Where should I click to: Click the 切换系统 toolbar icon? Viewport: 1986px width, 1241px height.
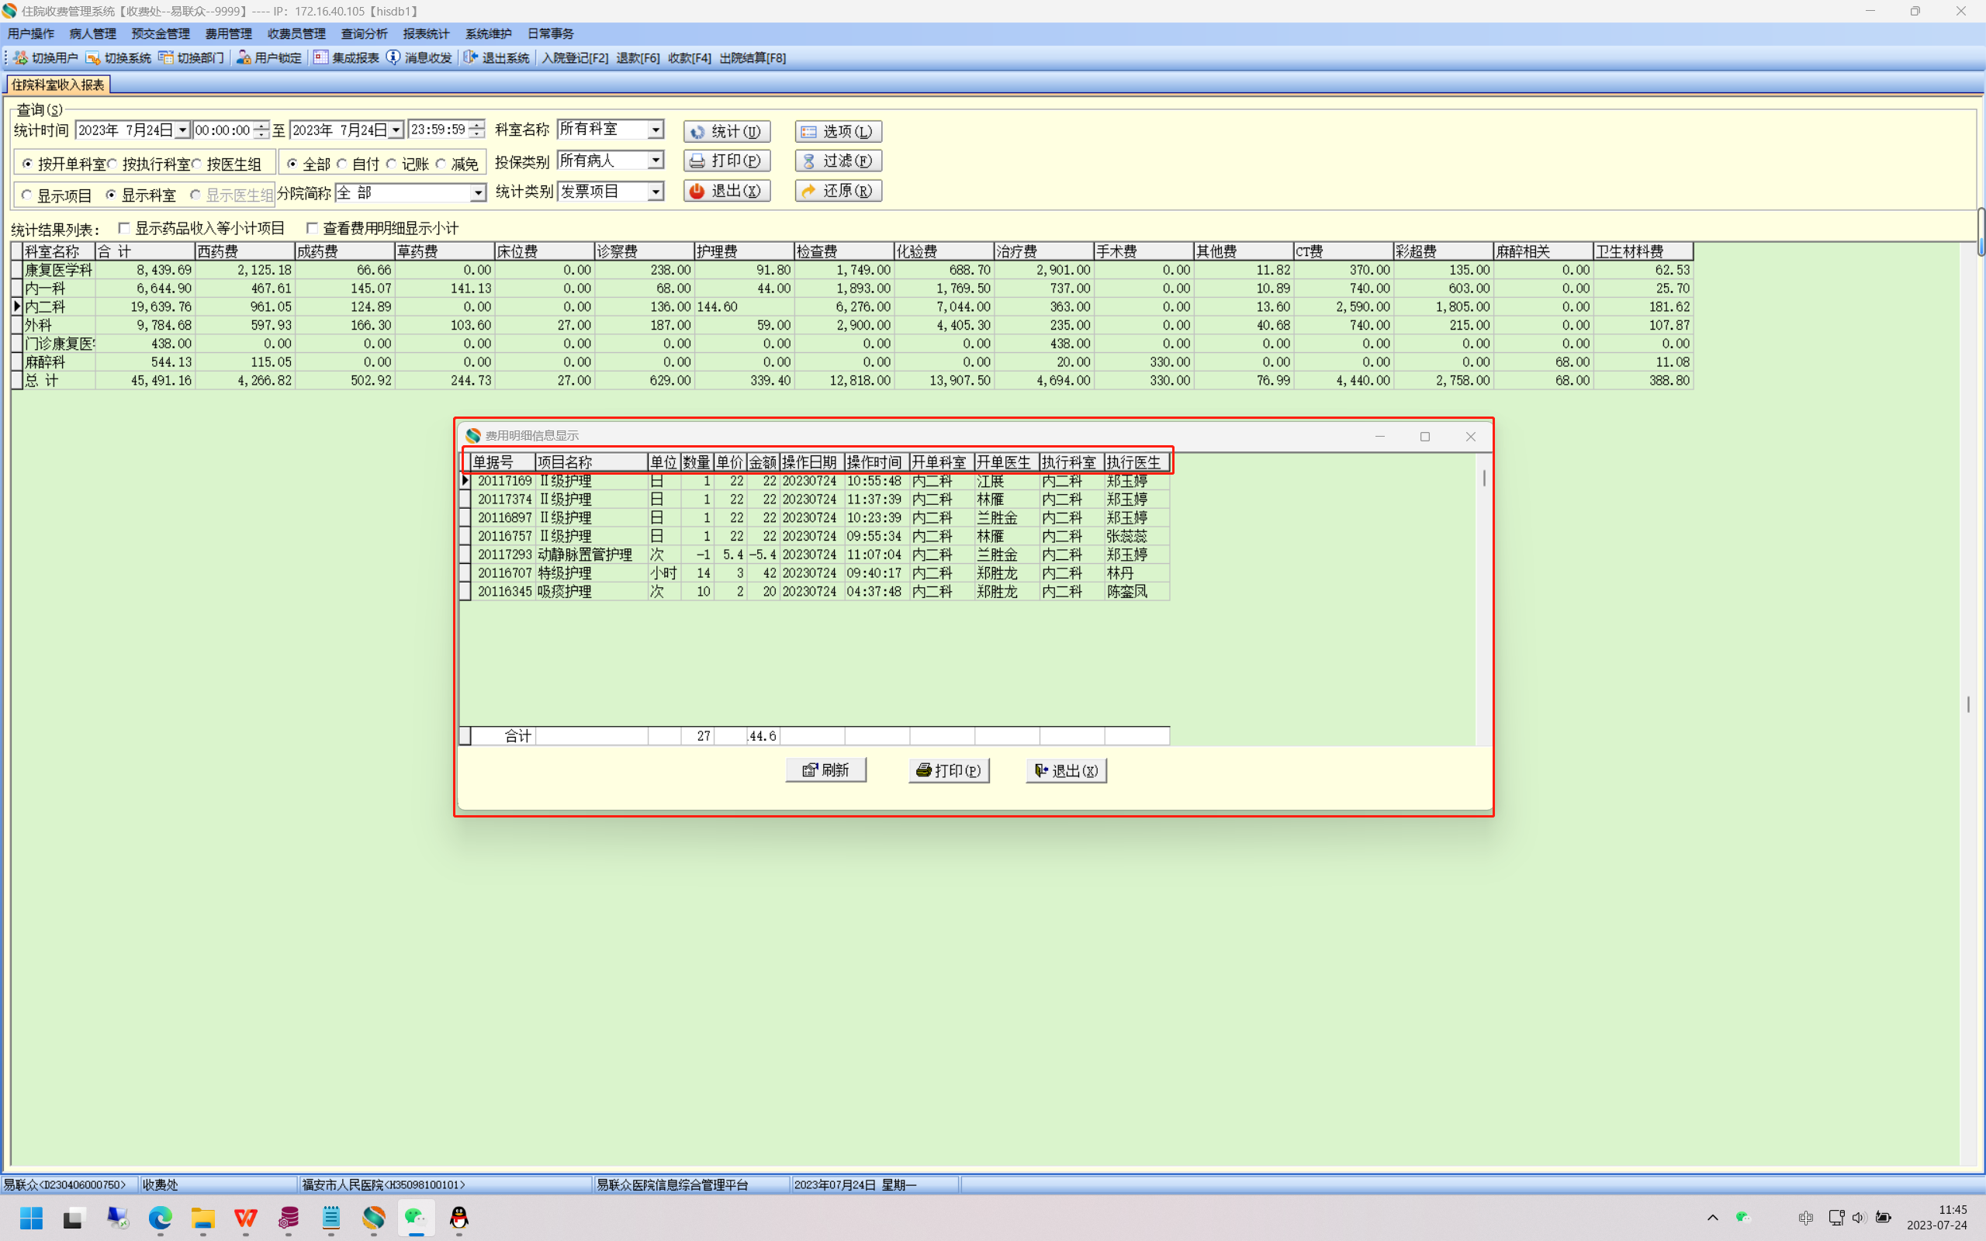[x=93, y=57]
